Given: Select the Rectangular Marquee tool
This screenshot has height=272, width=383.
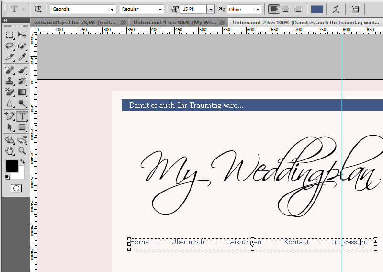Looking at the screenshot, I should coord(10,35).
